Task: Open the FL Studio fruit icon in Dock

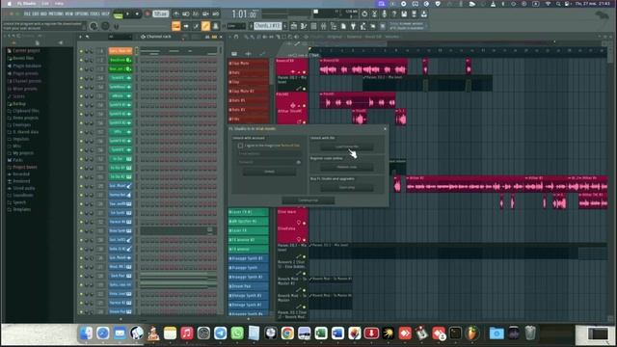Action: coord(471,334)
